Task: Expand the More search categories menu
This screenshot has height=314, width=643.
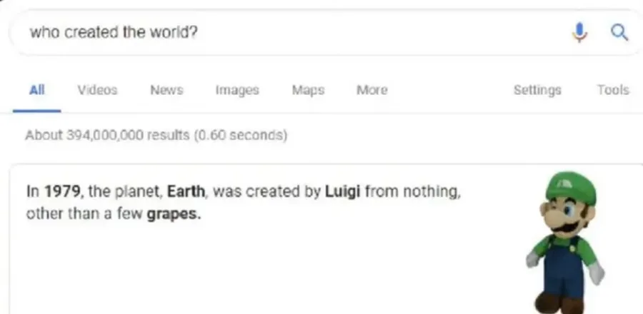Action: point(372,90)
